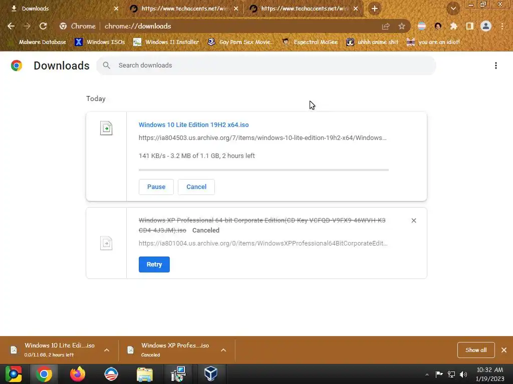Open the you are an idiot! bookmark
Screen dimensions: 513x384
pyautogui.click(x=433, y=42)
